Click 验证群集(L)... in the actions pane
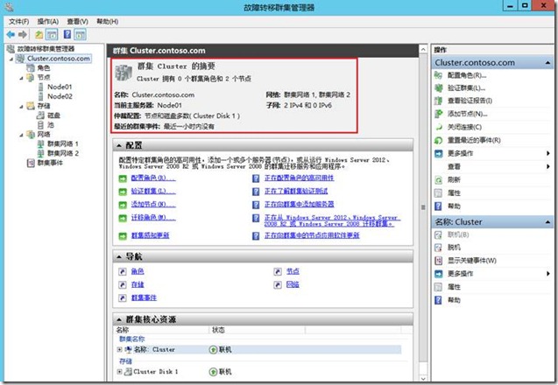558x385 pixels. (467, 87)
